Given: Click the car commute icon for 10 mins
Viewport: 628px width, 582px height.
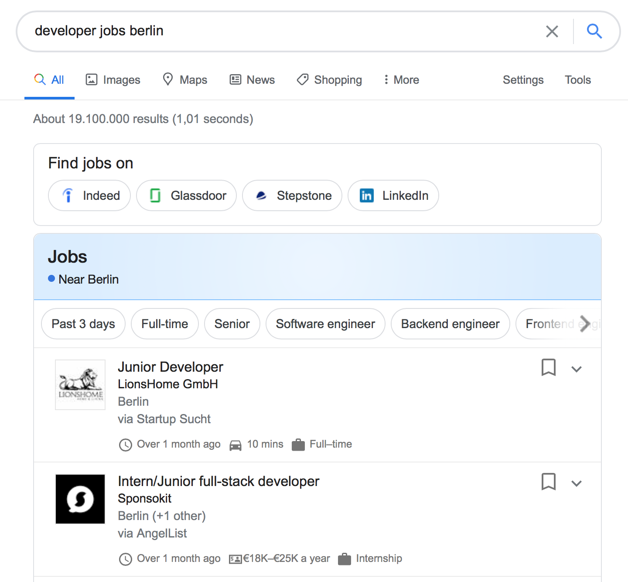Looking at the screenshot, I should (x=235, y=445).
